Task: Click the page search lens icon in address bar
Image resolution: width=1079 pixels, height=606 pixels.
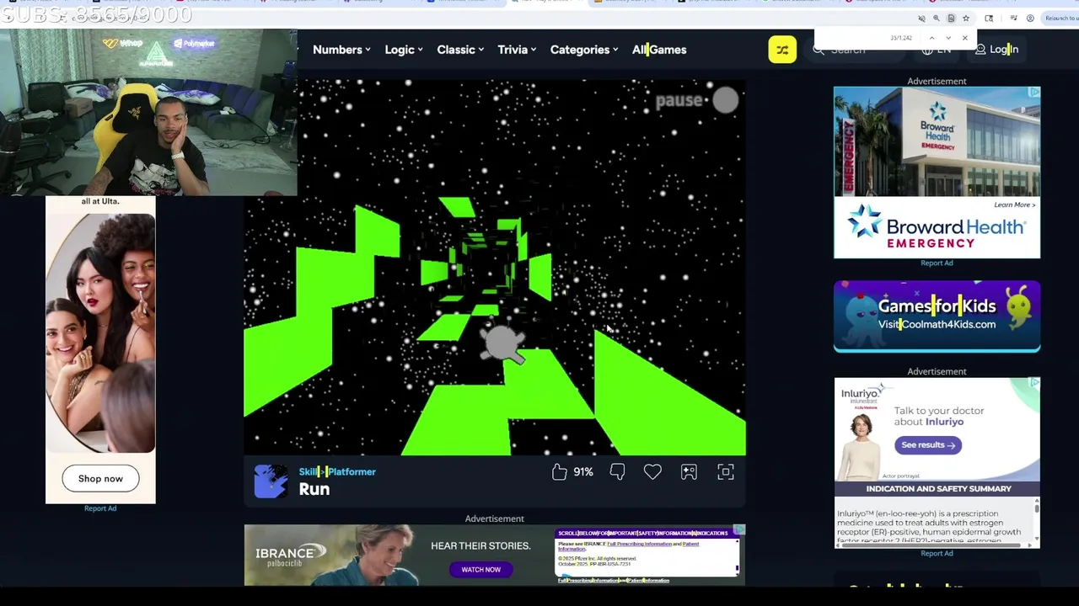Action: [951, 18]
